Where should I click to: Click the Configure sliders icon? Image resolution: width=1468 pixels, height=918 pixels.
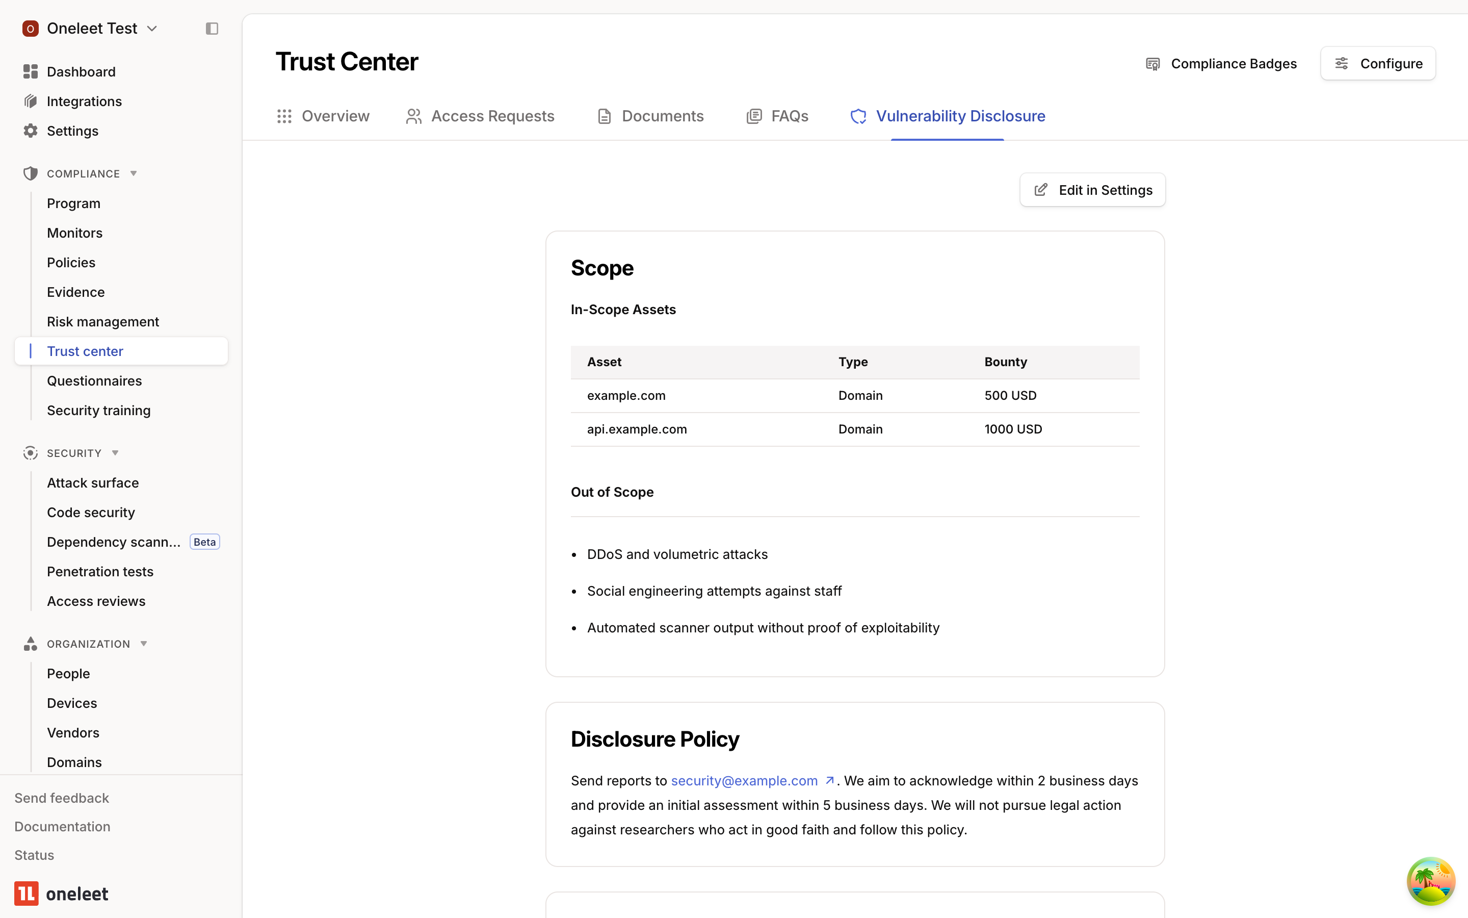pyautogui.click(x=1341, y=63)
